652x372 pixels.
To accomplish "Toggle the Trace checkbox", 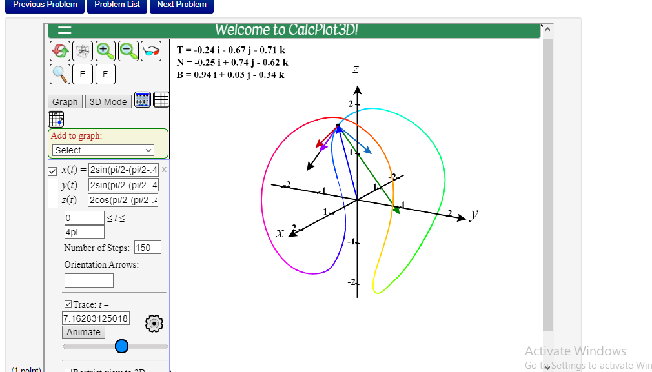I will pos(68,304).
